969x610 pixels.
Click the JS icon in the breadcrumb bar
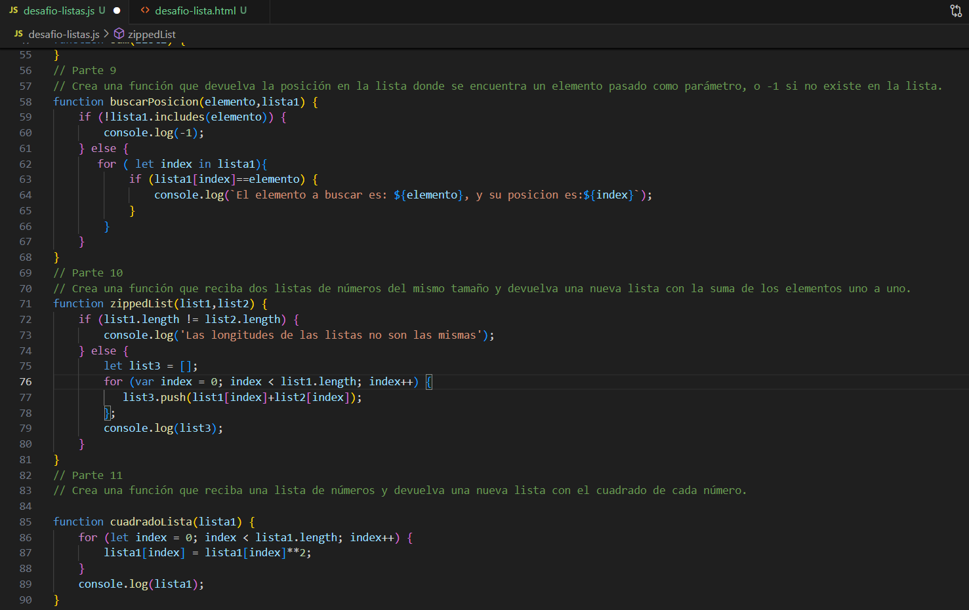coord(18,34)
